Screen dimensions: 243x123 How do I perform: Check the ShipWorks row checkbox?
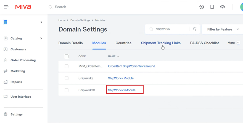click(67, 78)
